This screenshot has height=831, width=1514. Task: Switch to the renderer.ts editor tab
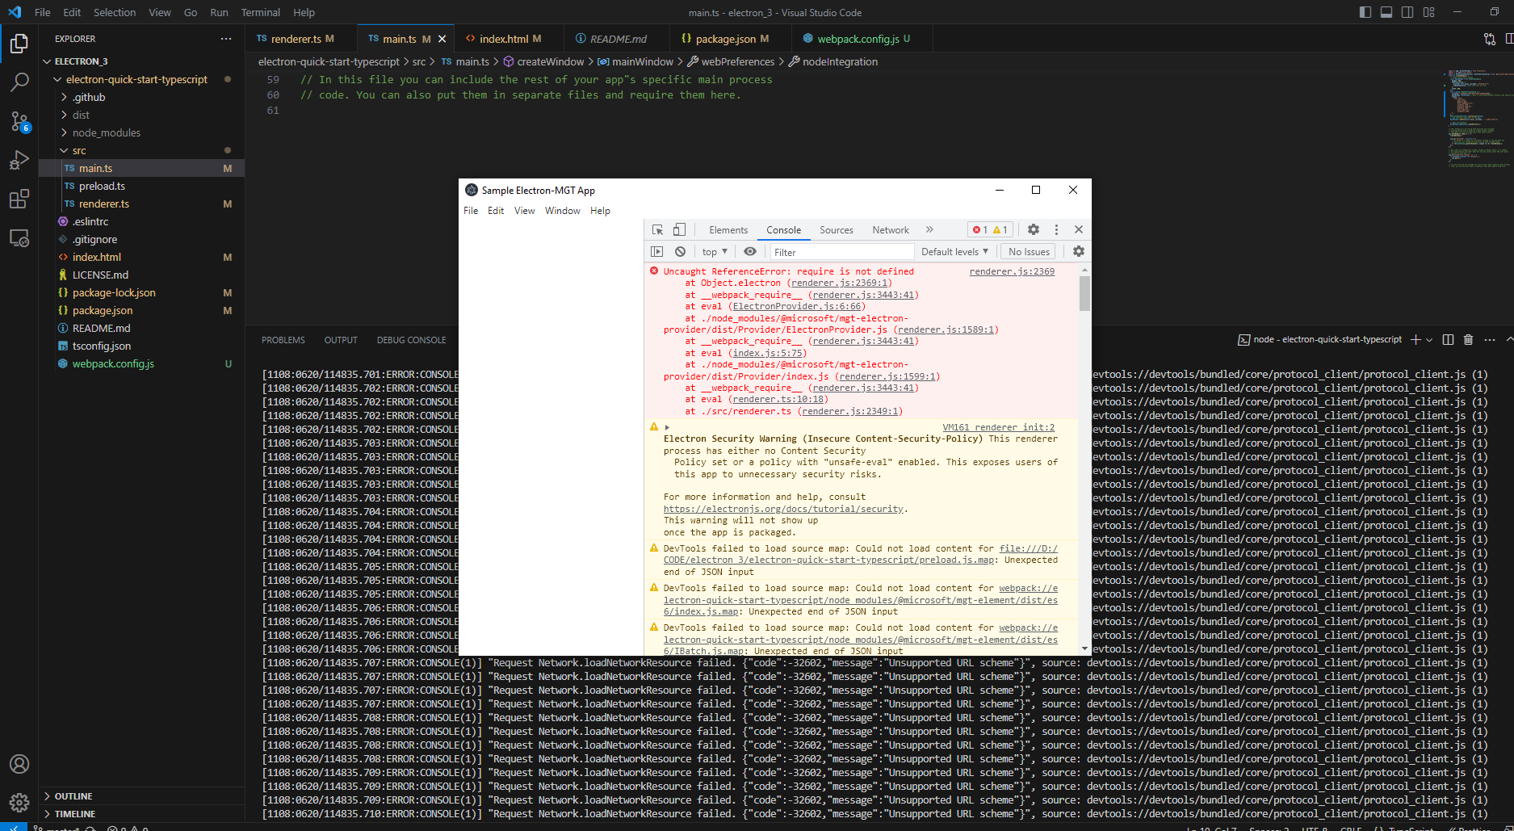pyautogui.click(x=296, y=39)
